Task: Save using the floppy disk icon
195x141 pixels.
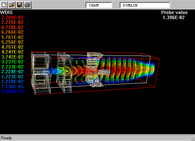Action: pyautogui.click(x=19, y=5)
